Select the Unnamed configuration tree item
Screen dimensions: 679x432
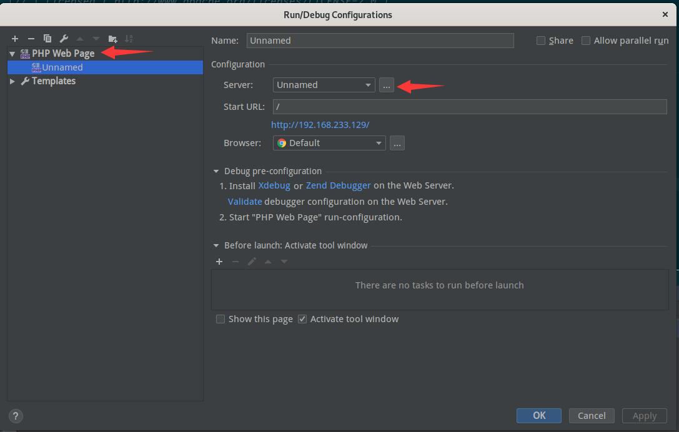tap(105, 67)
